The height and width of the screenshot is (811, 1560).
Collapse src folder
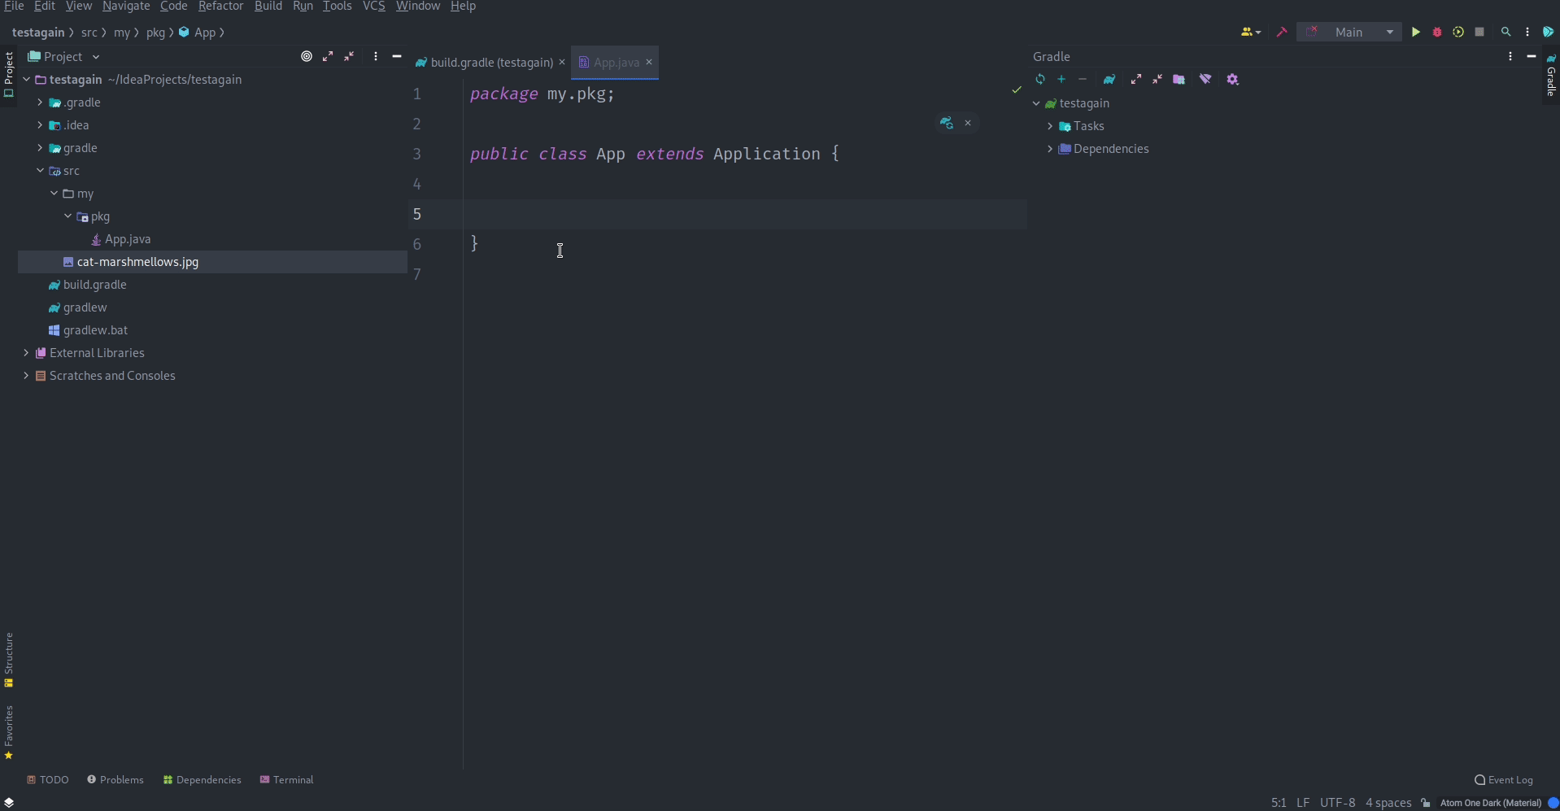(x=40, y=171)
